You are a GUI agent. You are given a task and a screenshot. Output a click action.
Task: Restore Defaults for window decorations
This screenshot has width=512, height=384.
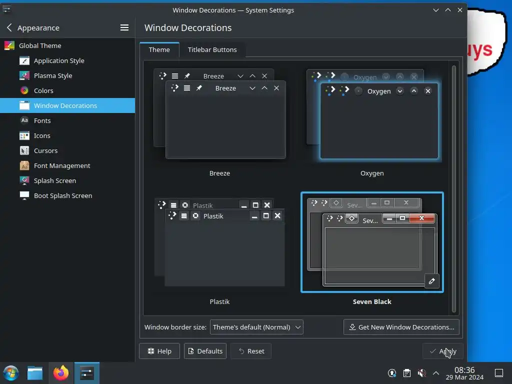[x=205, y=351]
